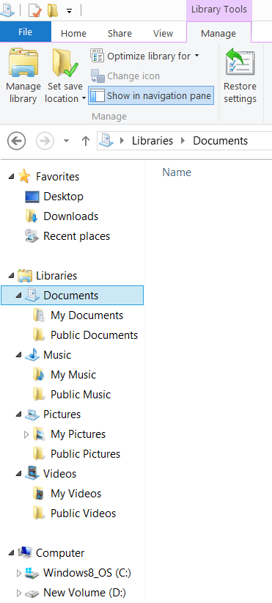272x603 pixels.
Task: Select My Music folder
Action: (73, 375)
